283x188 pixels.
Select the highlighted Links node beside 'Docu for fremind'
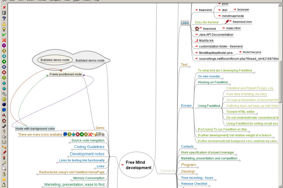click(185, 23)
